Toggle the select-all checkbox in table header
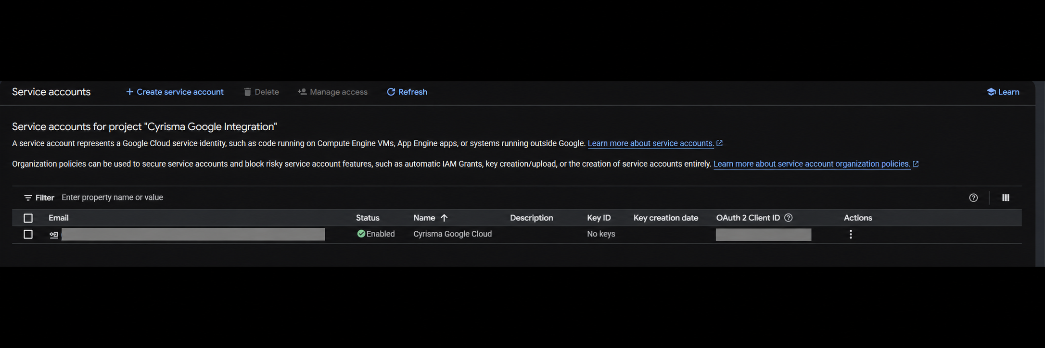The width and height of the screenshot is (1045, 348). coord(28,218)
